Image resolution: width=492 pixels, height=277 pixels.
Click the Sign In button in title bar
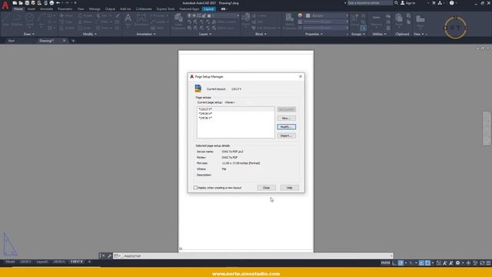coord(408,3)
